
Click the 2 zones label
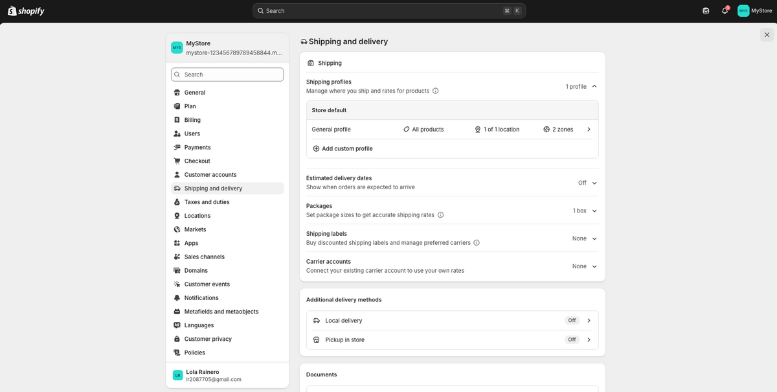(x=563, y=130)
